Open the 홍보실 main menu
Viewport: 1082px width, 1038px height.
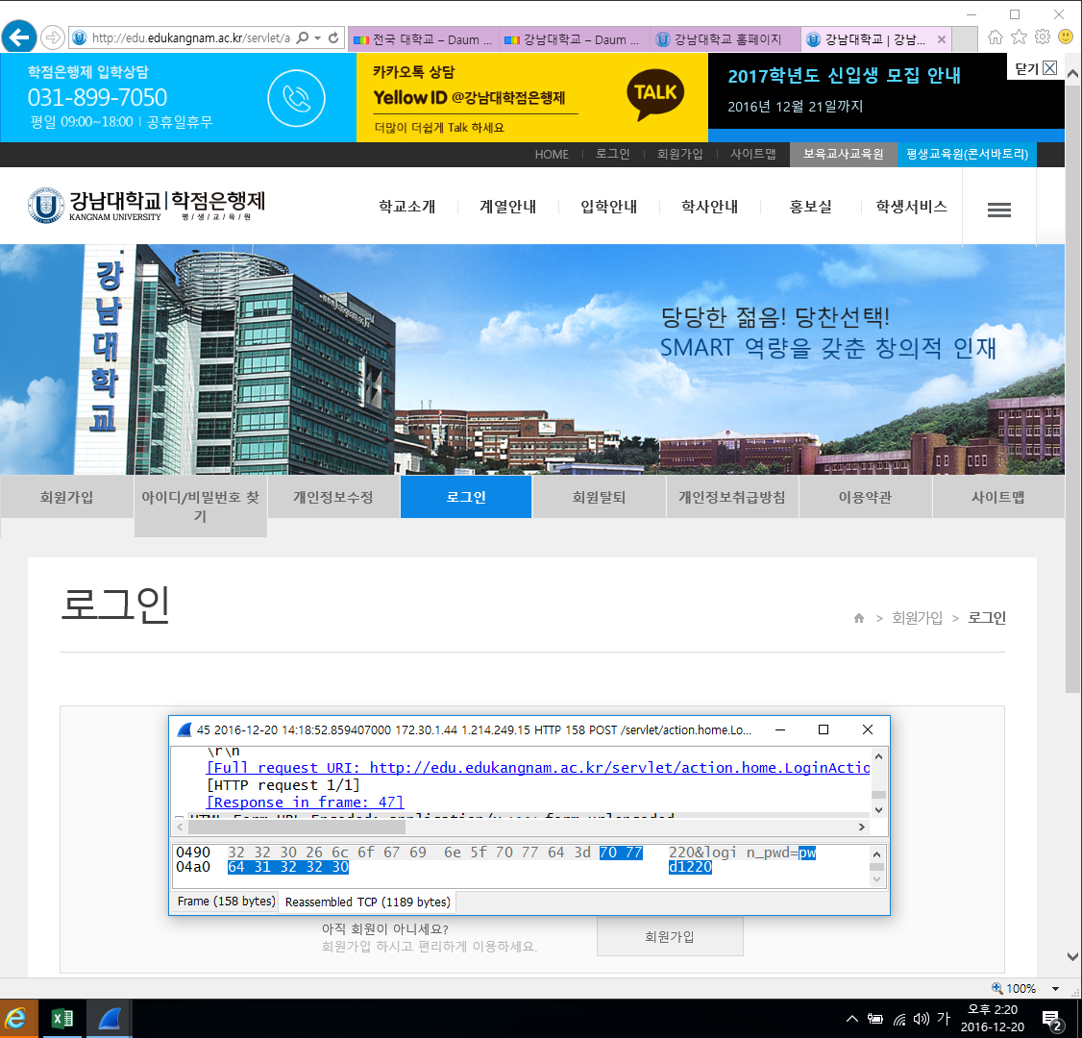(811, 207)
